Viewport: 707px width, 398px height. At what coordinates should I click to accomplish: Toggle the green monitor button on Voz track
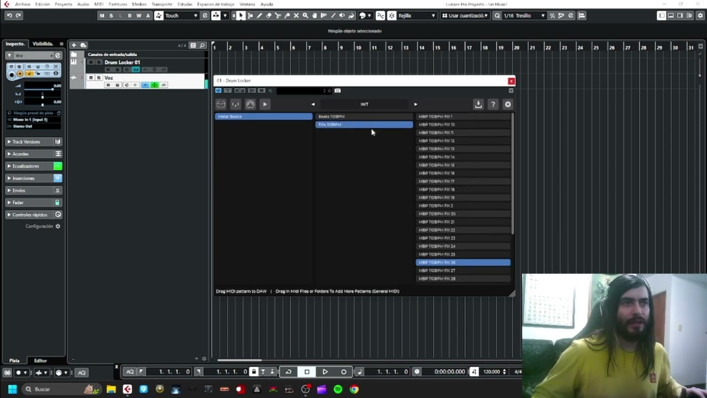[155, 85]
